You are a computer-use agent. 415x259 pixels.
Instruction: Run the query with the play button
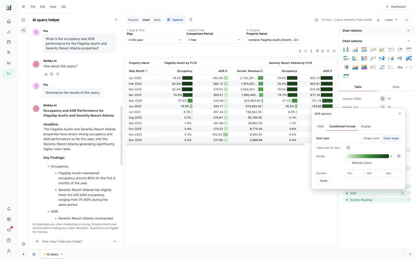(407, 20)
